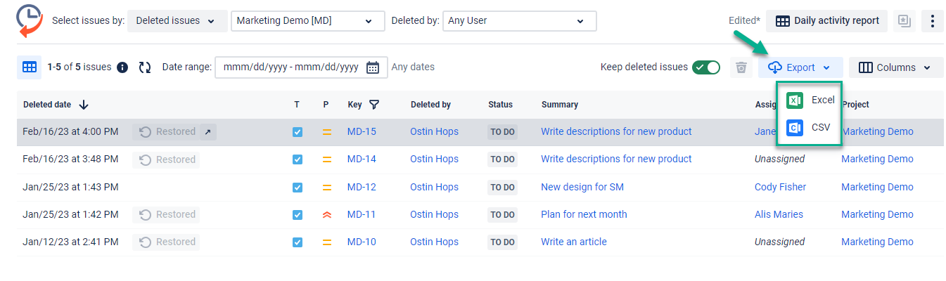Image resolution: width=946 pixels, height=281 pixels.
Task: Uncheck the type checkbox for MD-14
Action: 298,159
